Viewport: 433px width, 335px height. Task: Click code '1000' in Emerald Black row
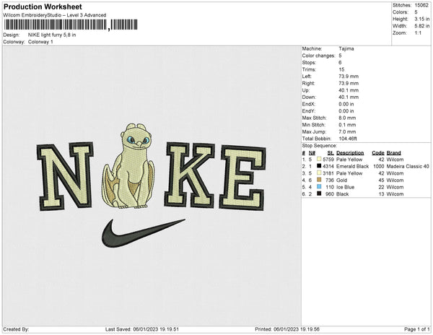click(379, 166)
